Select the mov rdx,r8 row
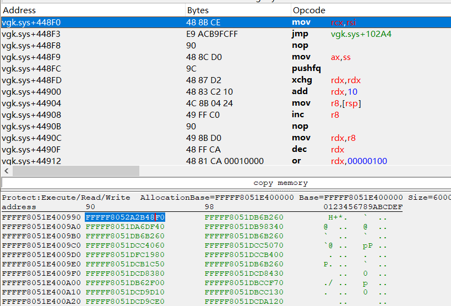The height and width of the screenshot is (306, 451). [x=226, y=138]
